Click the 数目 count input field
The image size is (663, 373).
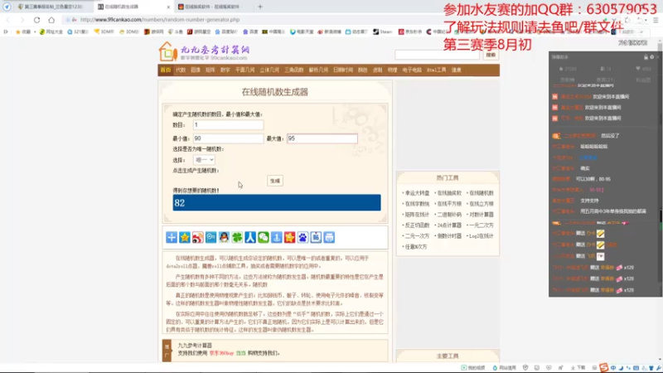(229, 125)
